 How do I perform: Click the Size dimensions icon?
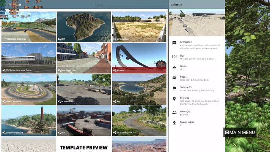click(174, 57)
